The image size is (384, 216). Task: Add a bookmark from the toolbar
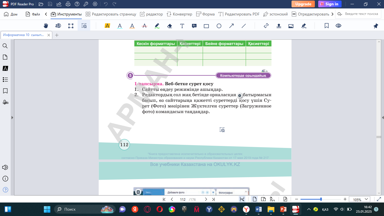[x=327, y=26]
